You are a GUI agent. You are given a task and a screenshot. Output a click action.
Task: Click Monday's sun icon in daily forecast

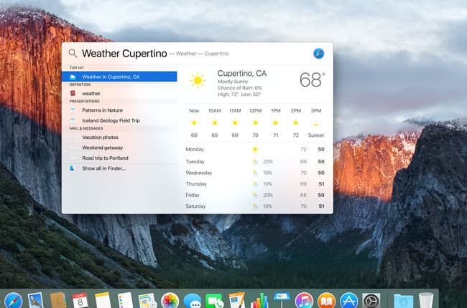[255, 149]
